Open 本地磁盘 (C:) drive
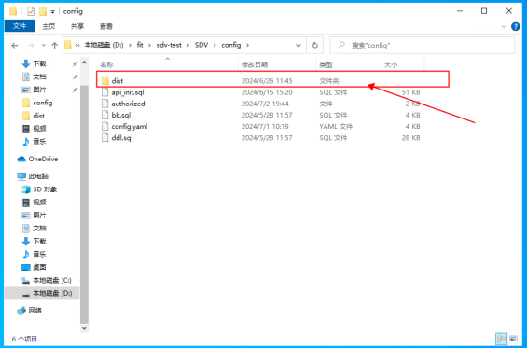Viewport: 527px width, 348px height. 52,280
